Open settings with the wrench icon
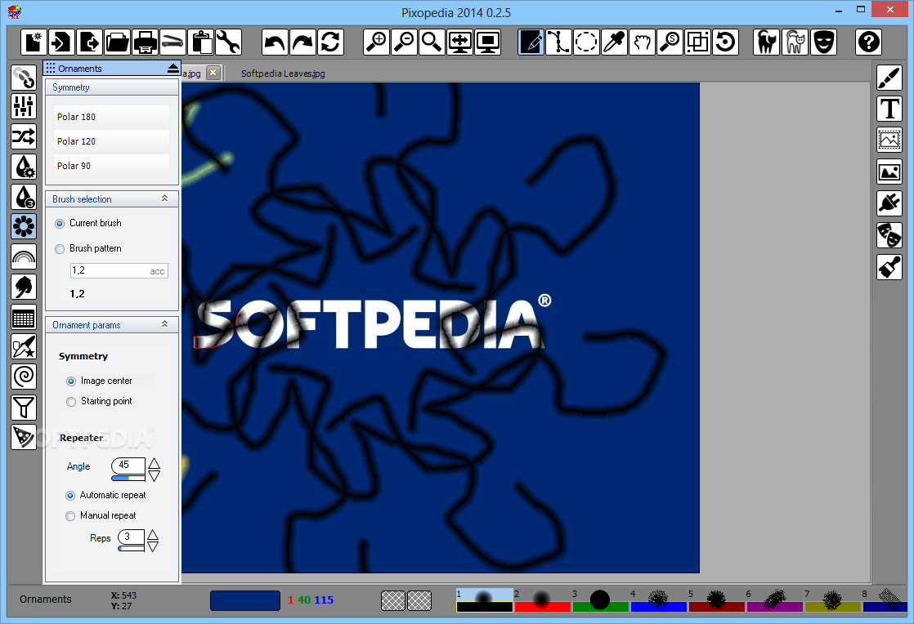The height and width of the screenshot is (624, 914). point(228,42)
